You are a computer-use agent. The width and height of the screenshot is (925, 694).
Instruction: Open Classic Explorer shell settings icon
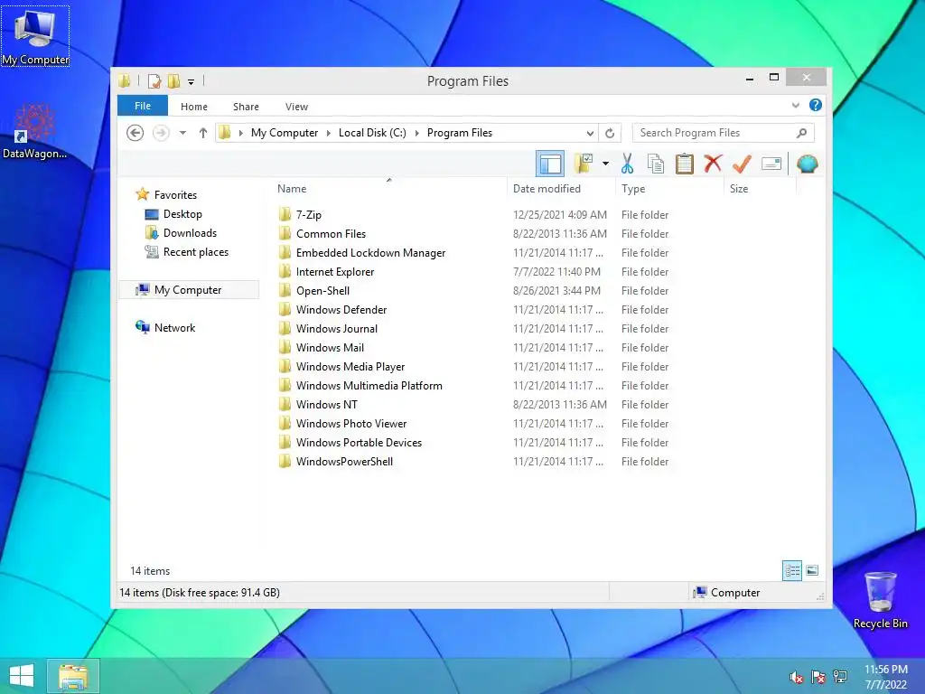coord(807,164)
